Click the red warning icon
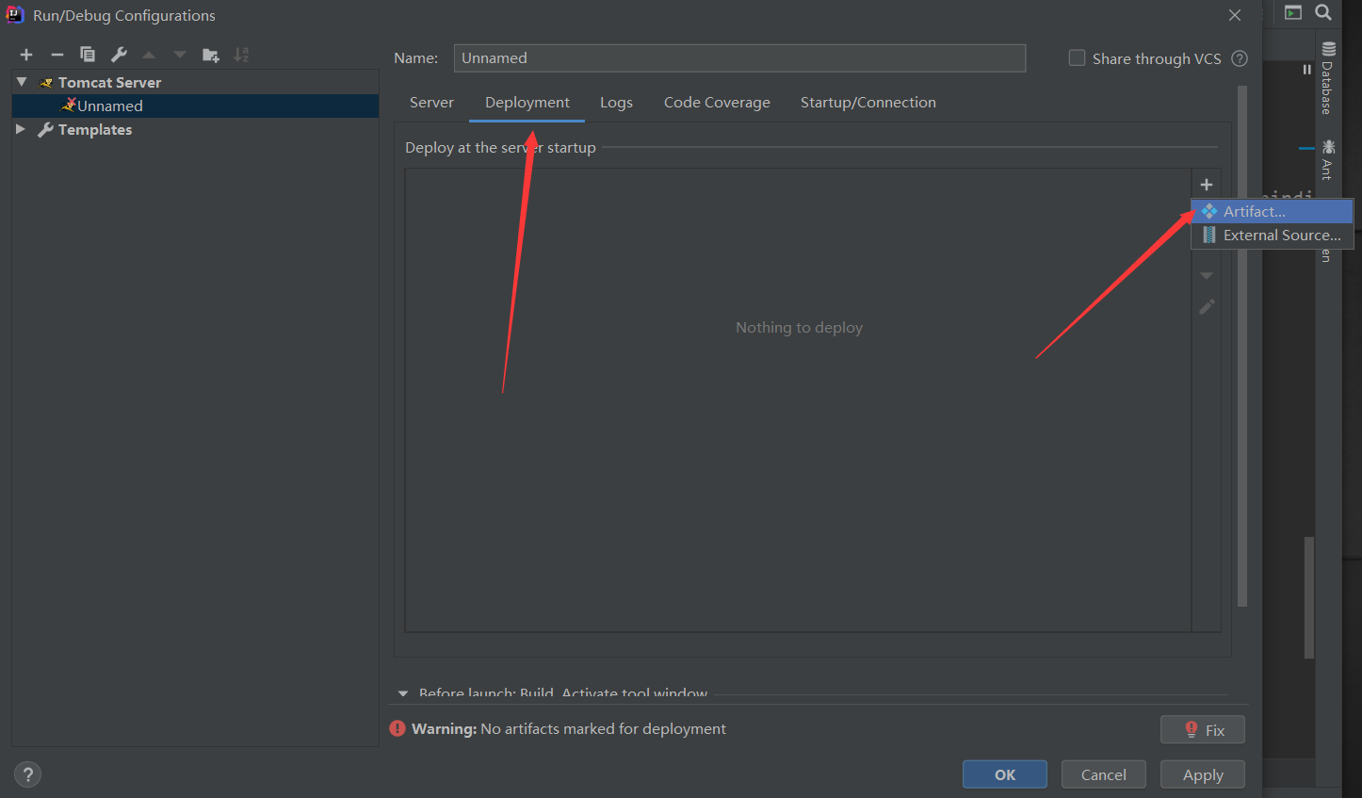Screen dimensions: 1362x798 click(397, 728)
